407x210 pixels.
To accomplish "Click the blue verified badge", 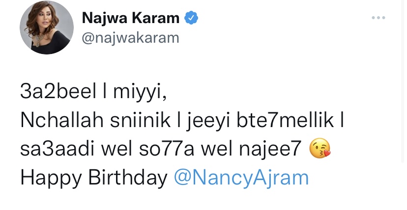I will 190,19.
